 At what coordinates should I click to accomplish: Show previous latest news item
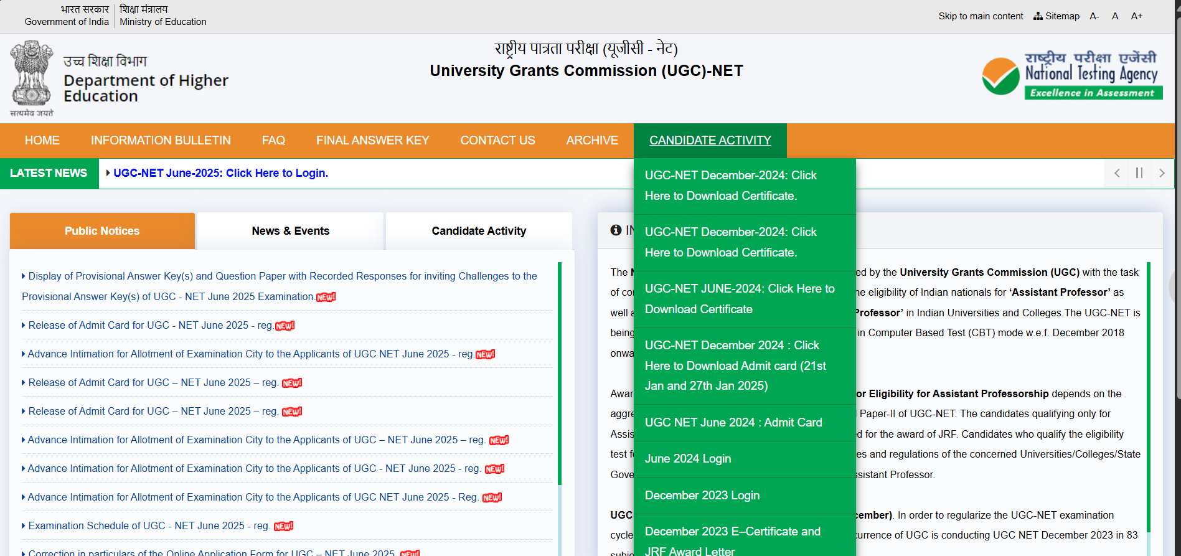coord(1117,173)
